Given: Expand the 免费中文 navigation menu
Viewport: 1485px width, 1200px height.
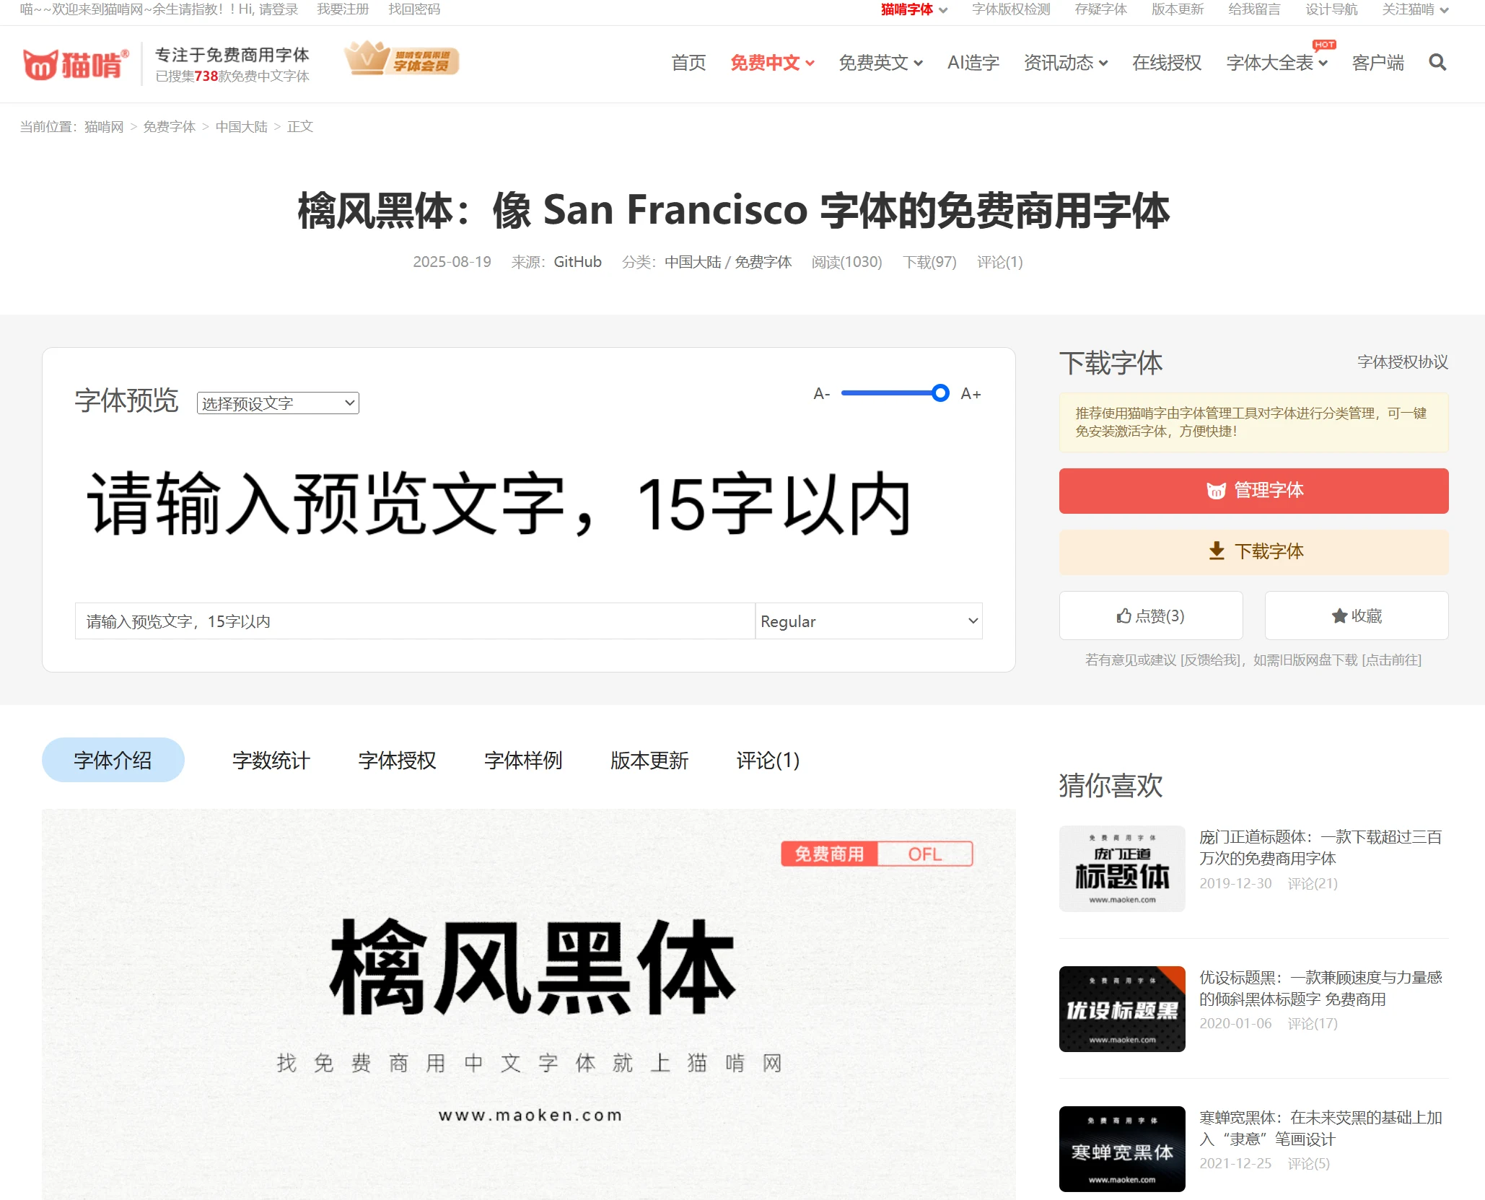Looking at the screenshot, I should tap(772, 63).
